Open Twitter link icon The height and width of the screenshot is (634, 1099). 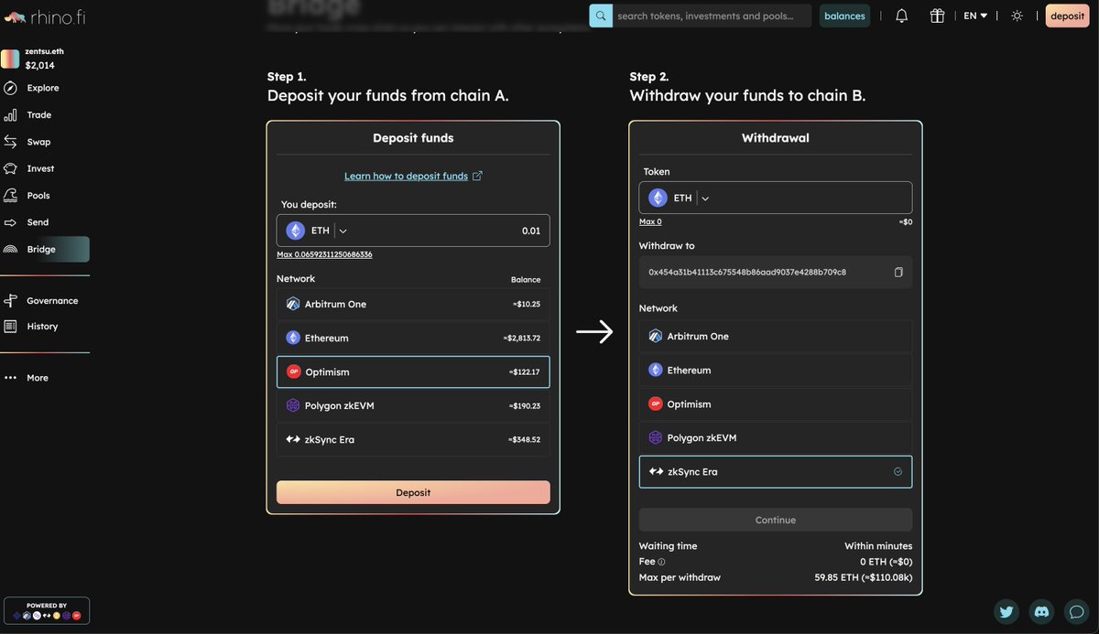(x=1007, y=611)
